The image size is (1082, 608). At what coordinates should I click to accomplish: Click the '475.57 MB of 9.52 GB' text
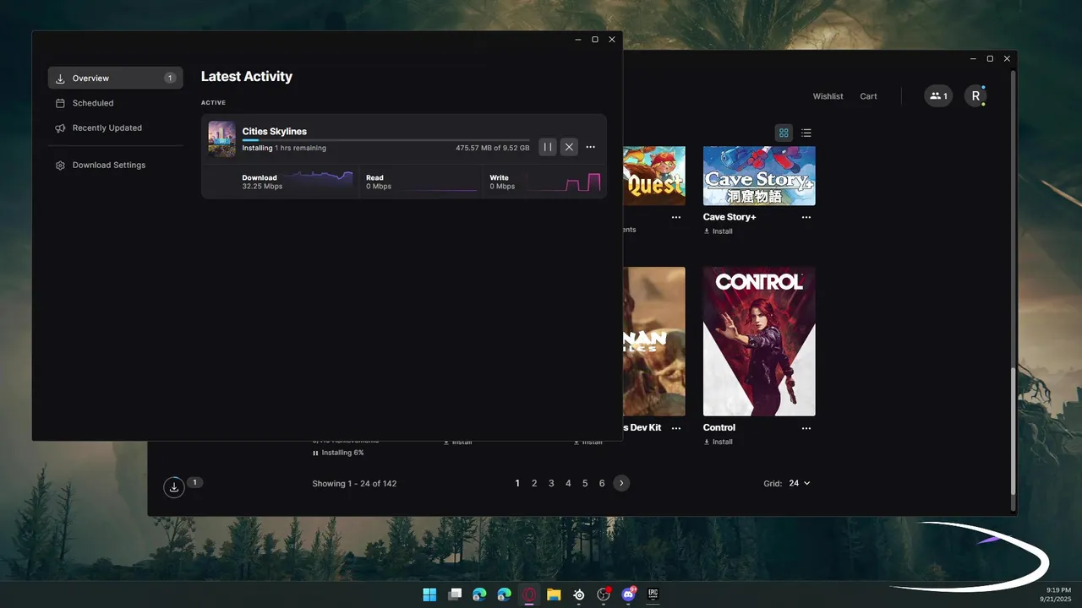pyautogui.click(x=493, y=148)
